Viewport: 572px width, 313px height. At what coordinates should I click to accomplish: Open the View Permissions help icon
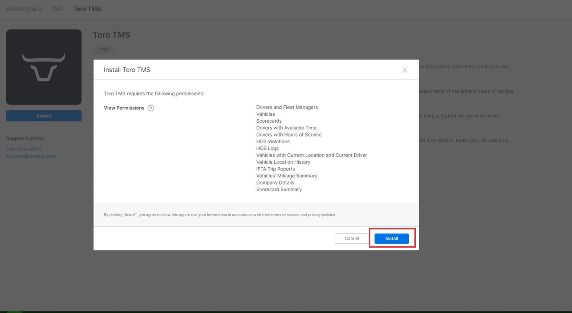pos(151,108)
